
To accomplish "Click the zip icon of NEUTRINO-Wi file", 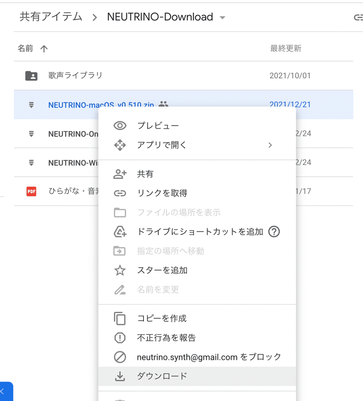I will coord(31,163).
